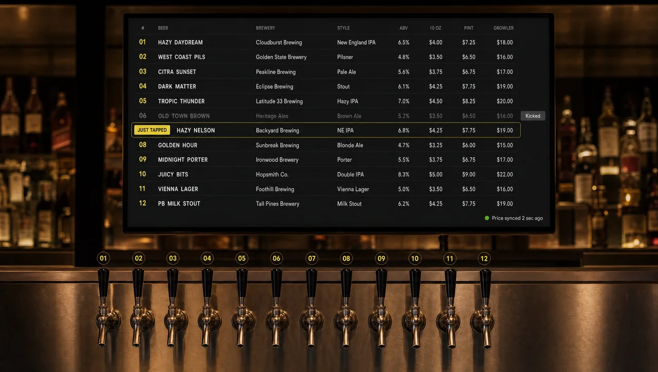658x372 pixels.
Task: Click the Tall Pines Brewery cell
Action: (278, 204)
